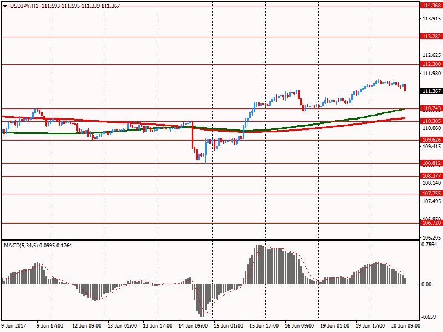Select the 15 Jun 17:00 time label
This screenshot has height=332, width=443.
264,326
